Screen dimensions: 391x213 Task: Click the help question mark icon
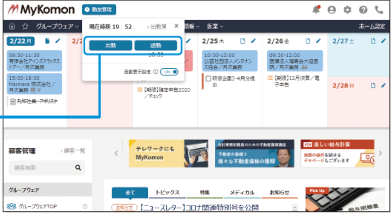pos(363,10)
